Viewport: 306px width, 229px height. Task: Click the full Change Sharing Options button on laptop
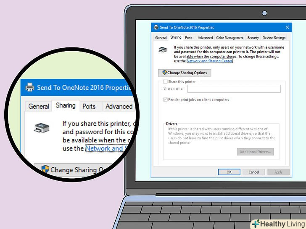185,73
